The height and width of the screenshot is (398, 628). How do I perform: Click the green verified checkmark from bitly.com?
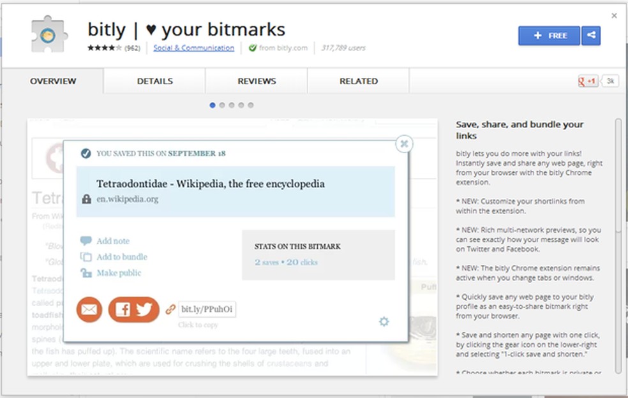pyautogui.click(x=252, y=48)
